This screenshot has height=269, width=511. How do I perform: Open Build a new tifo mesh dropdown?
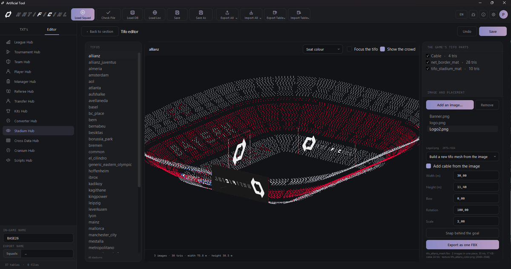(462, 156)
